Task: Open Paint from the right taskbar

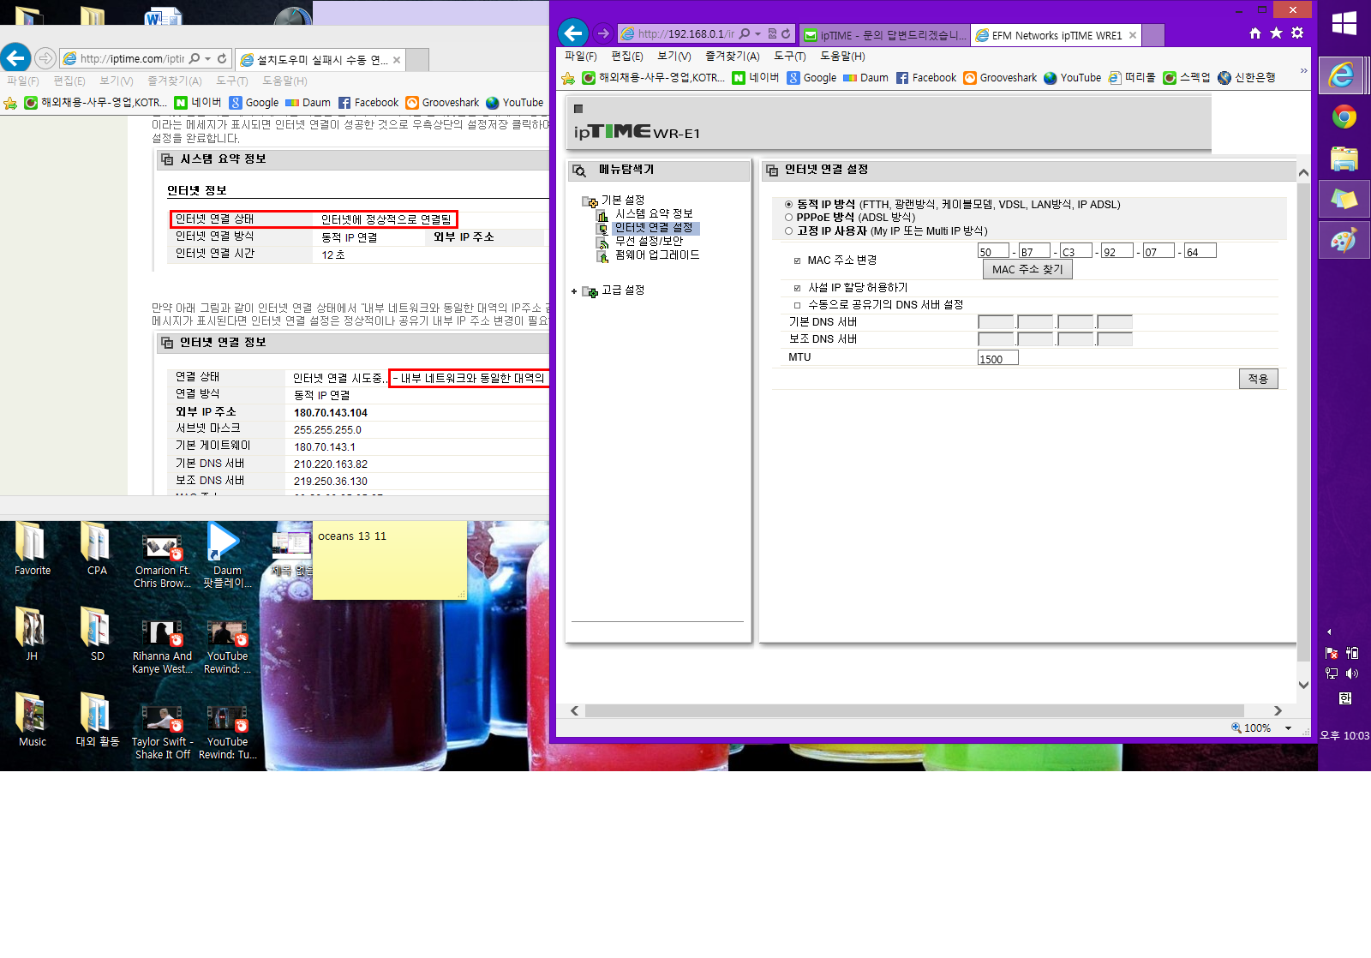Action: coord(1344,241)
